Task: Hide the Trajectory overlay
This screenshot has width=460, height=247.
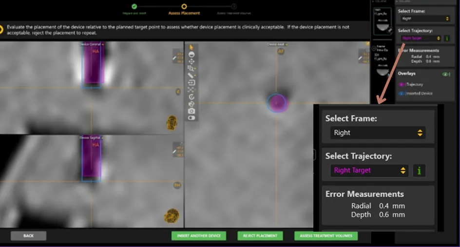Action: [x=402, y=84]
